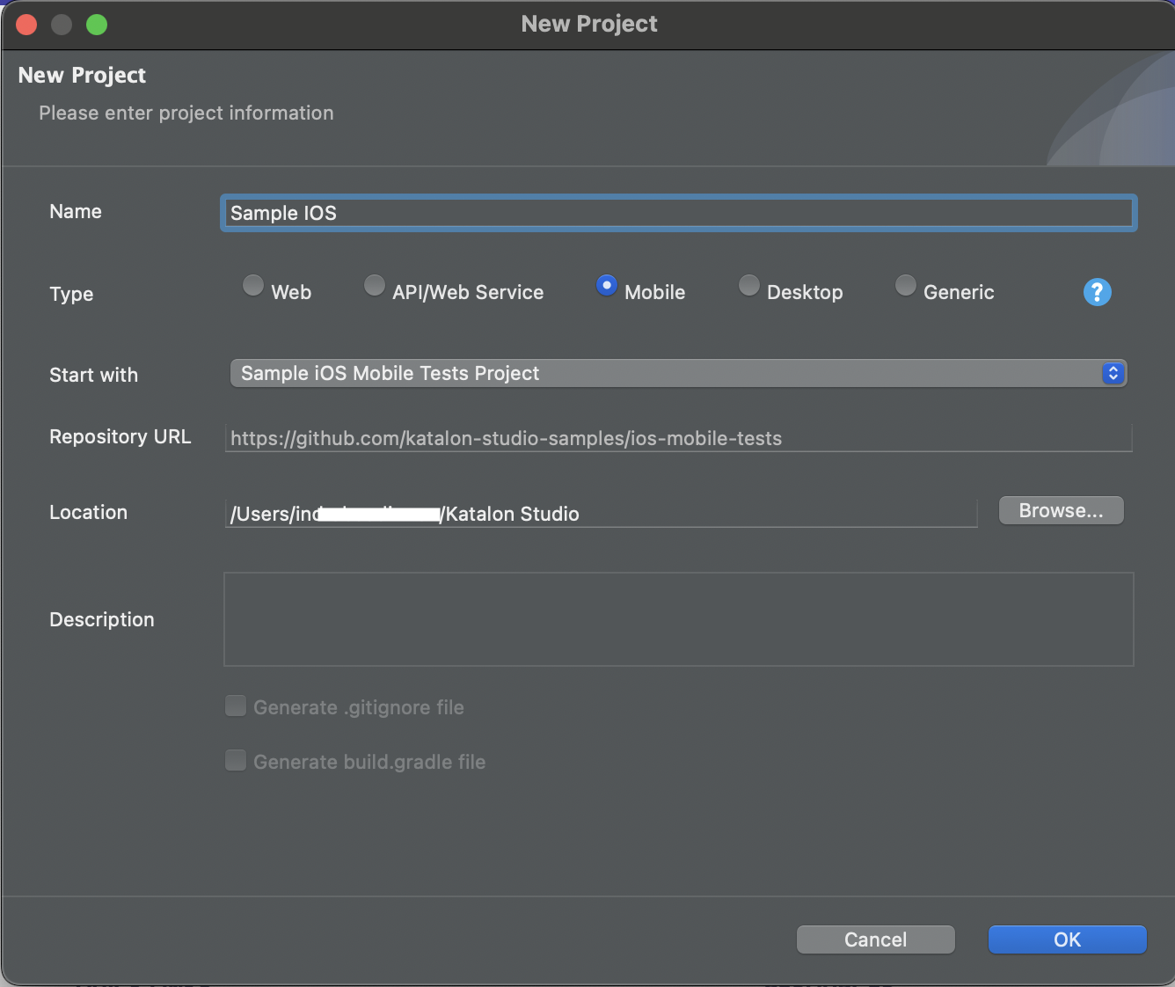Select the Web project type

(x=253, y=286)
